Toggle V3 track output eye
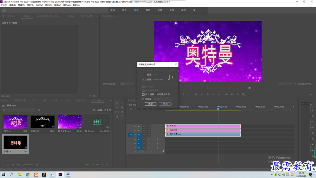 149,126
